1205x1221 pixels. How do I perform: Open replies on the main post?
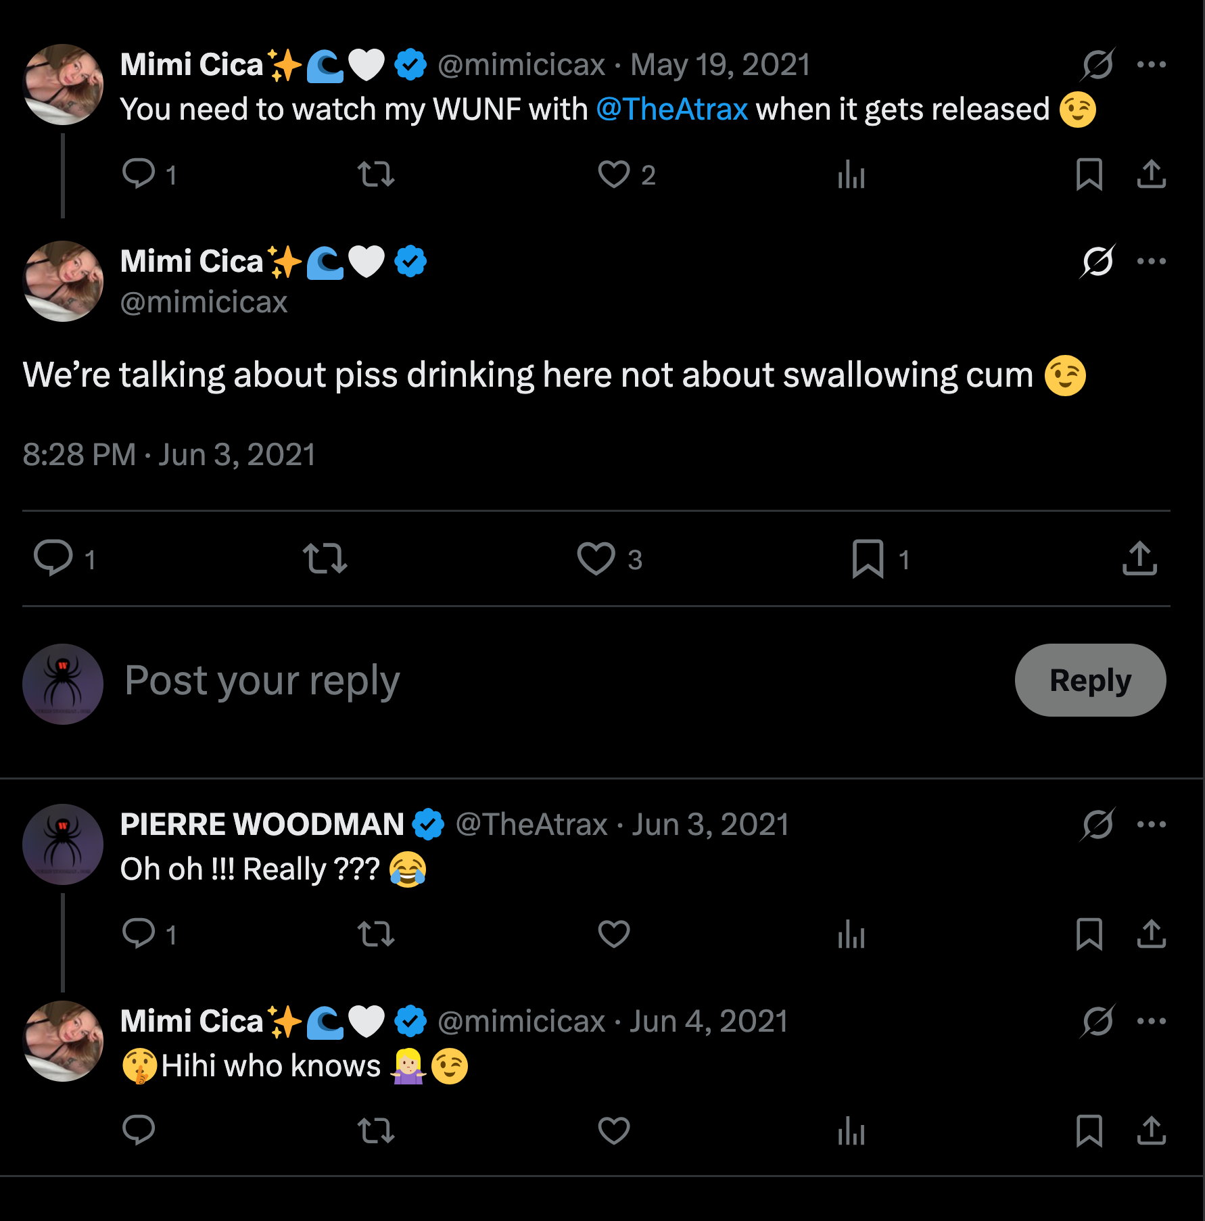point(53,558)
